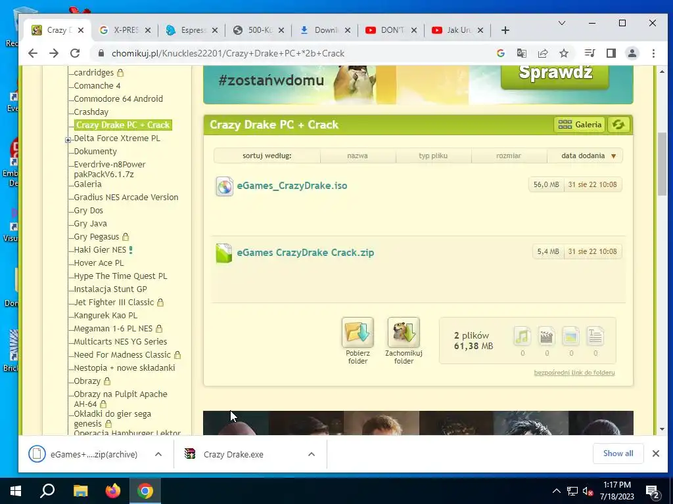Open the Hover Ace PL folder
The image size is (673, 504).
[x=99, y=263]
